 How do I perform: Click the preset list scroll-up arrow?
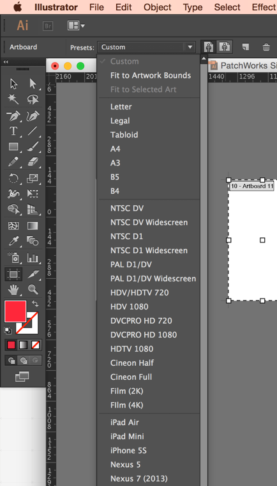click(204, 59)
